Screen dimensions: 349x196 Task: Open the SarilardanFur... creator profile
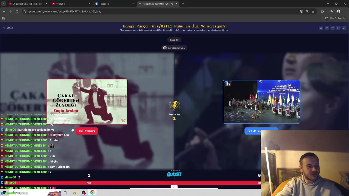(x=174, y=48)
